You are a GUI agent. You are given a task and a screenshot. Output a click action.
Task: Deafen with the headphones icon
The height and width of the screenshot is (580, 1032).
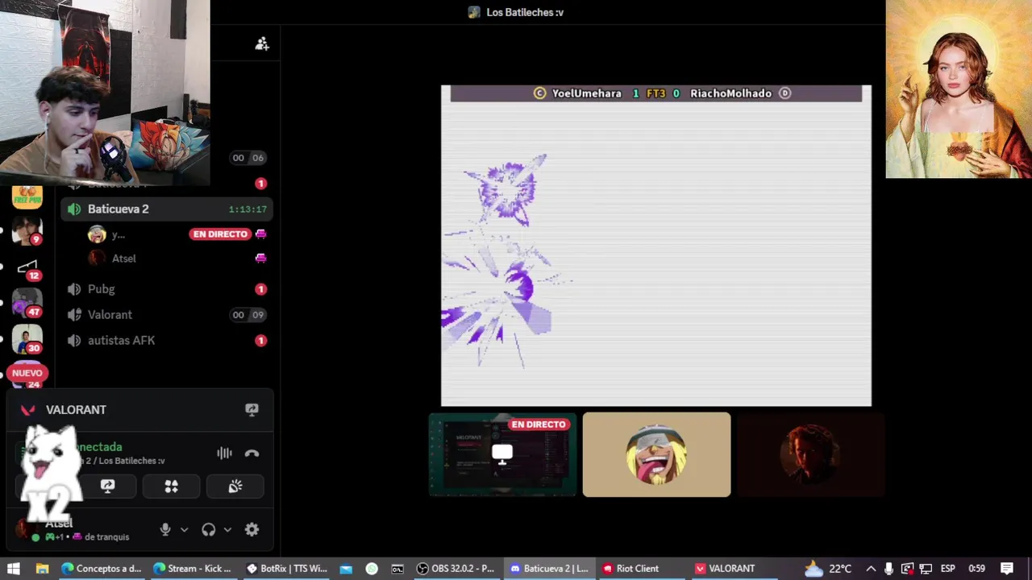tap(209, 529)
